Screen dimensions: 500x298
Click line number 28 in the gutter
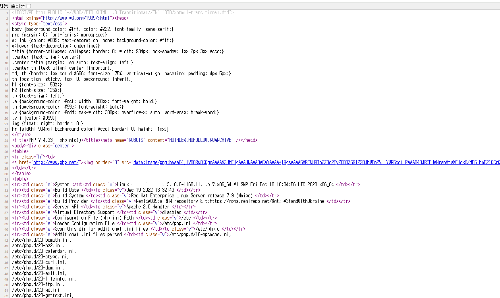click(7, 163)
